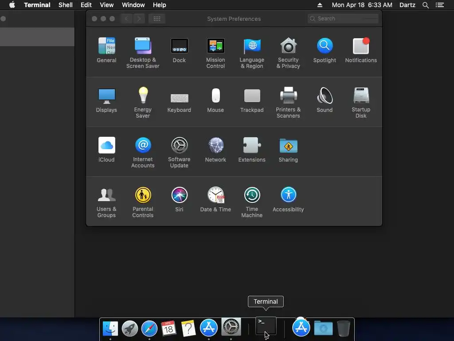454x341 pixels.
Task: Open Safari from the Dock
Action: [149, 329]
